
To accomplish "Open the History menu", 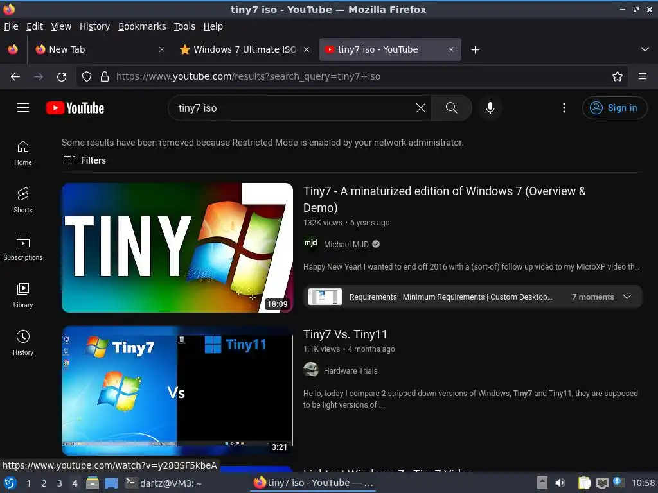I will 94,26.
